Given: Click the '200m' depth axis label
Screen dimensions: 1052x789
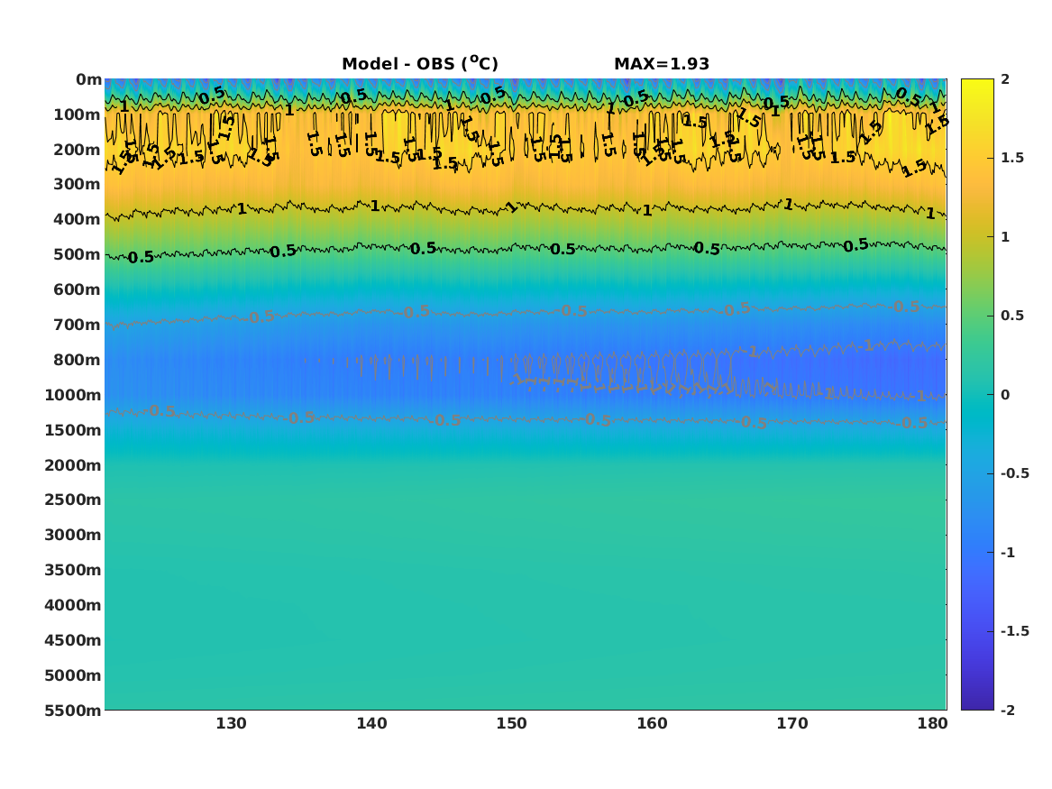Looking at the screenshot, I should coord(78,150).
